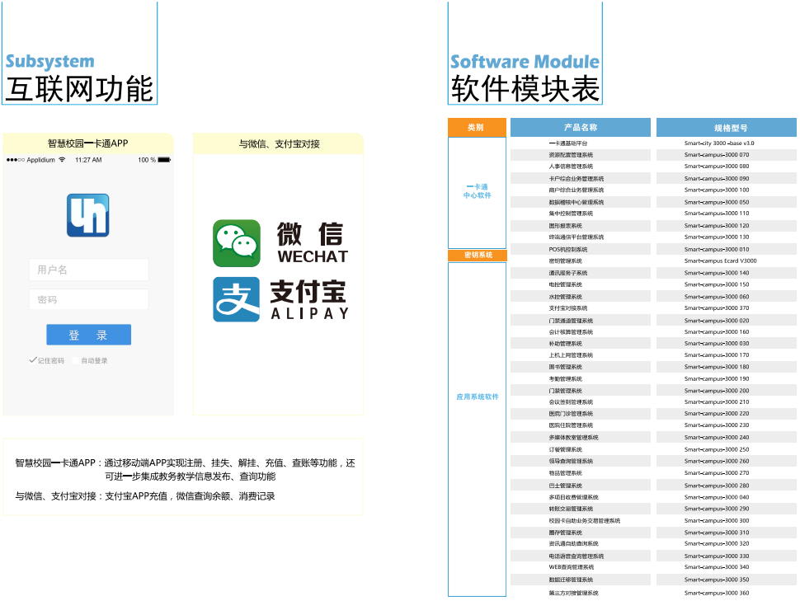Click the 资源配置管理系统 row
Image resolution: width=800 pixels, height=601 pixels.
[x=581, y=155]
